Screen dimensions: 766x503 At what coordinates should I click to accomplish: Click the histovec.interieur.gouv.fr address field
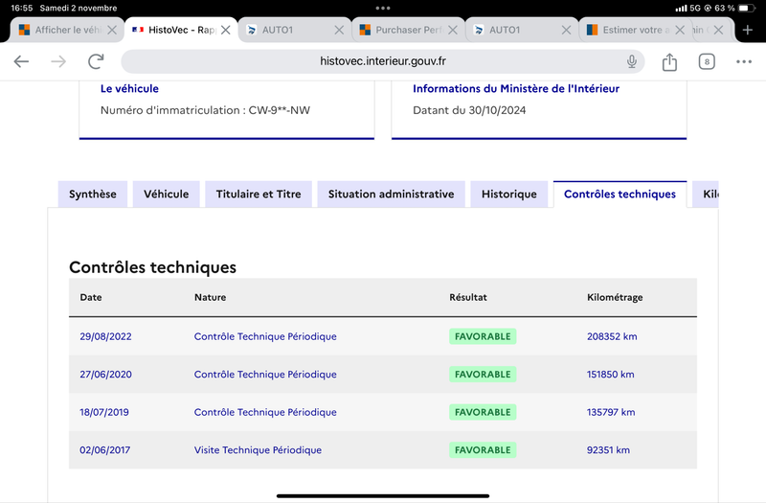click(382, 61)
